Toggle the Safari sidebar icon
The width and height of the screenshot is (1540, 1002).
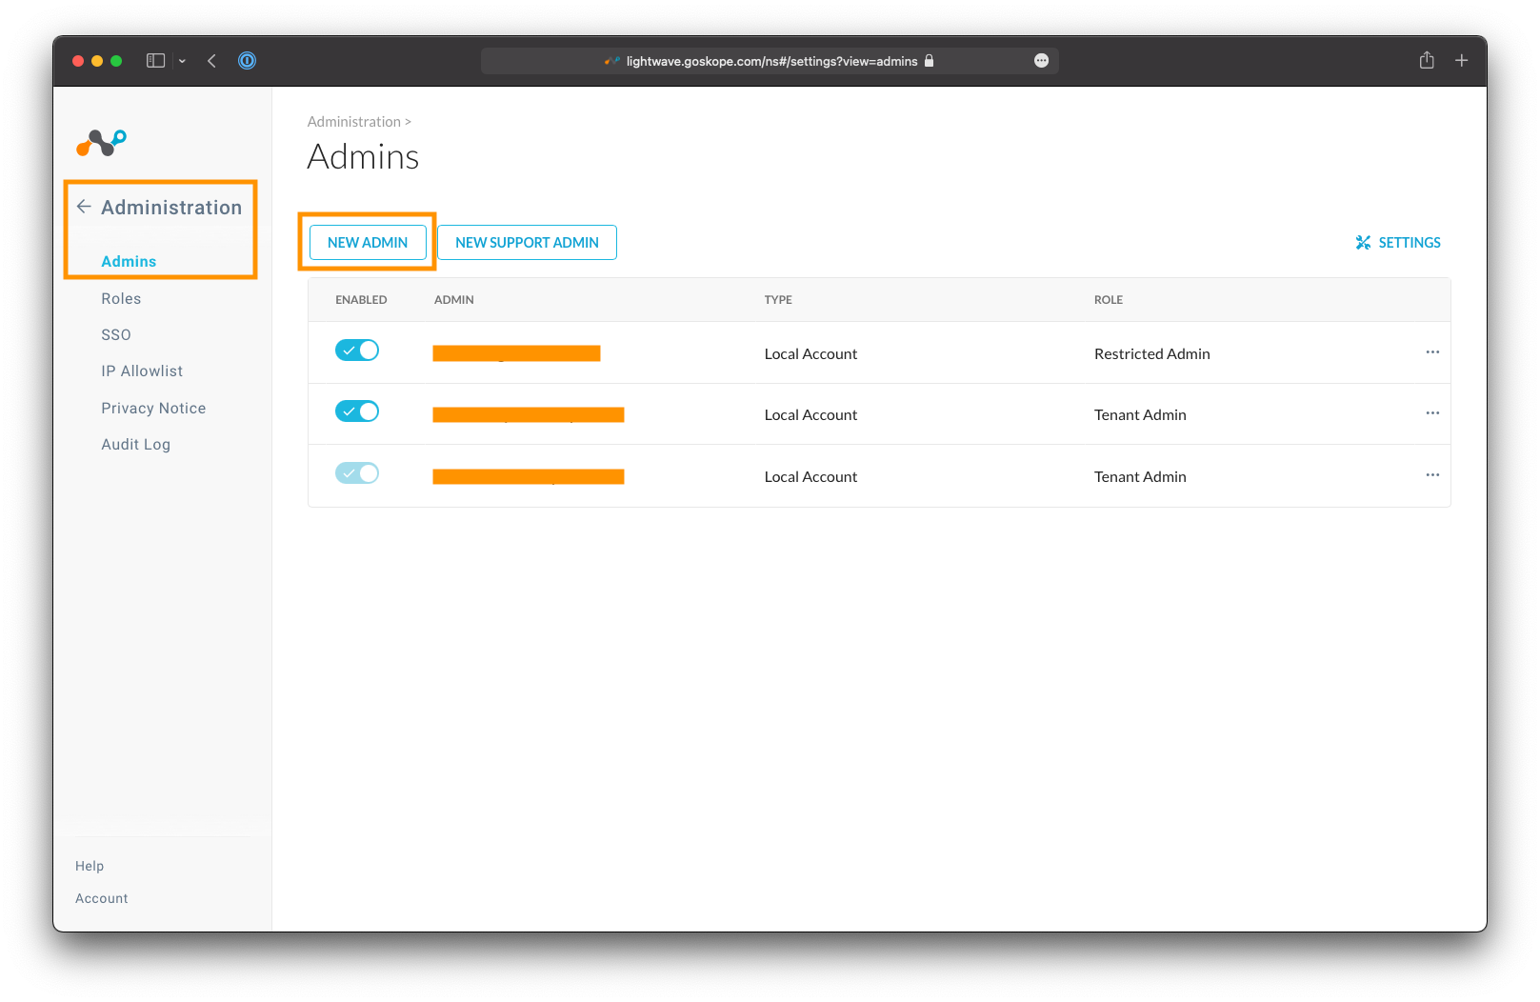155,61
